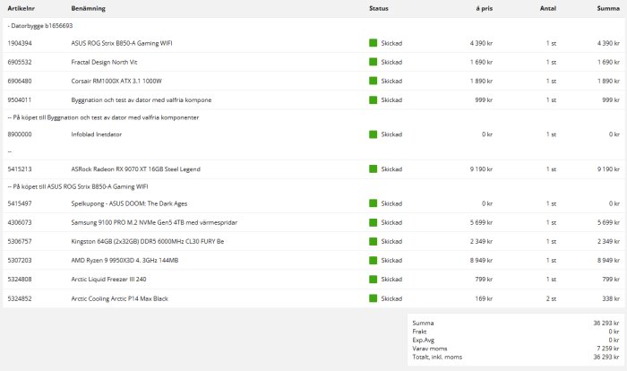Click the green status square for Arctic P14 Max Black

pyautogui.click(x=374, y=298)
